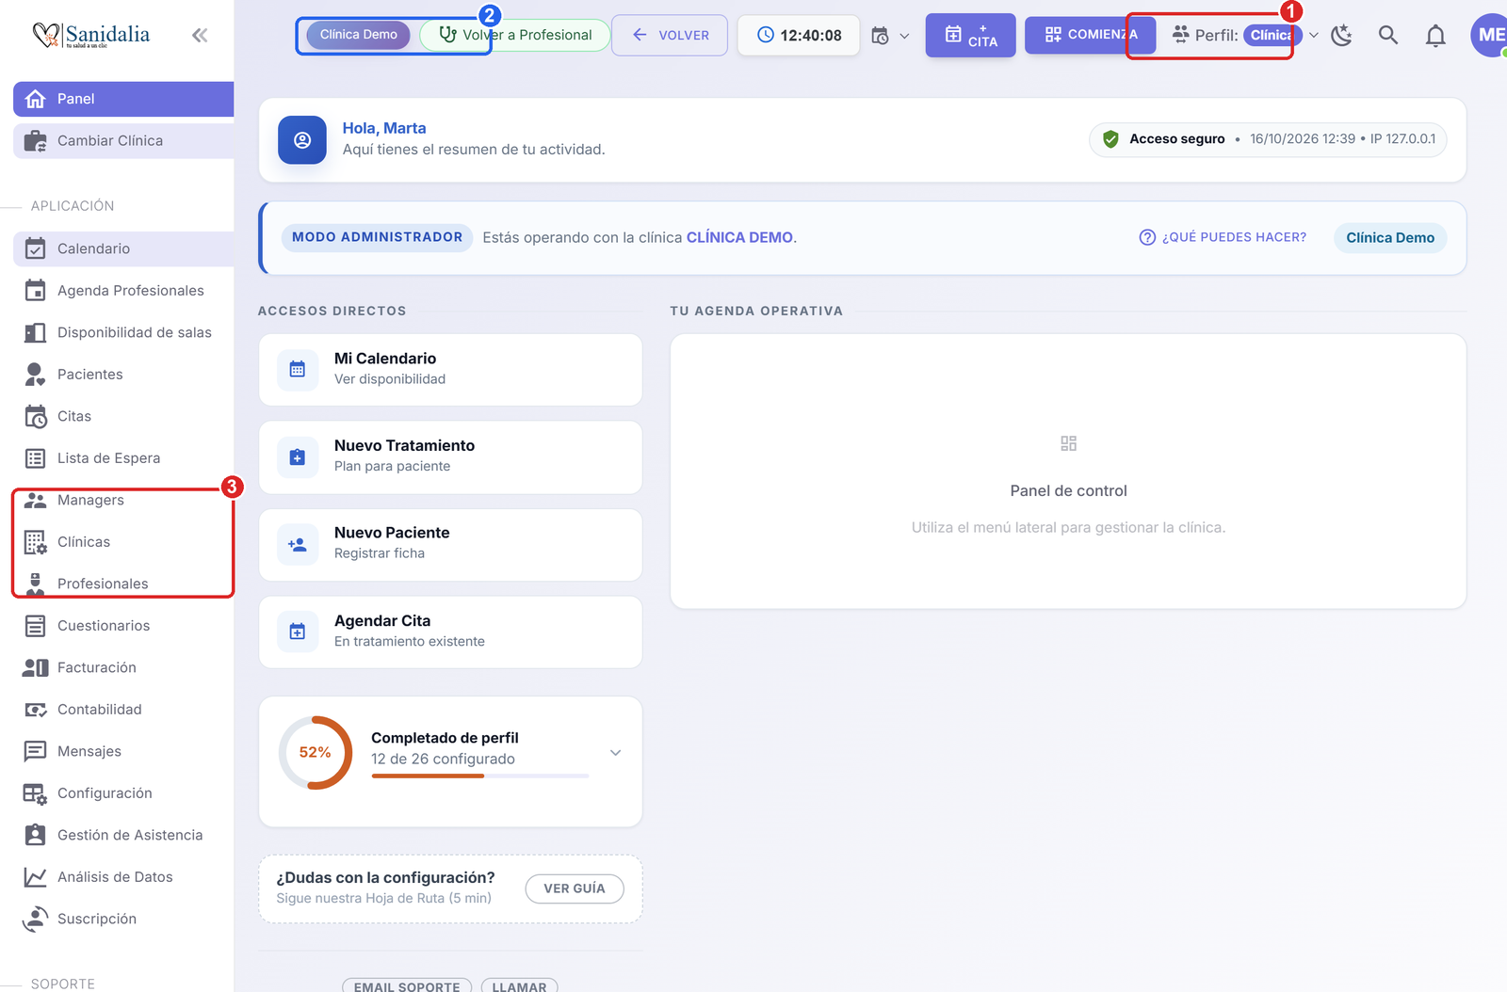The image size is (1507, 992).
Task: Open the Agendar Cita shortcut card
Action: (450, 632)
